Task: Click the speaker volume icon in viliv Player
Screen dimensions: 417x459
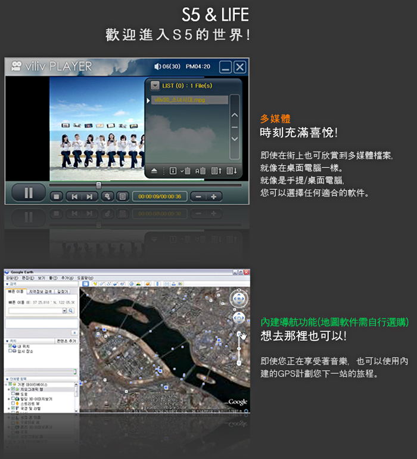Action: (157, 66)
